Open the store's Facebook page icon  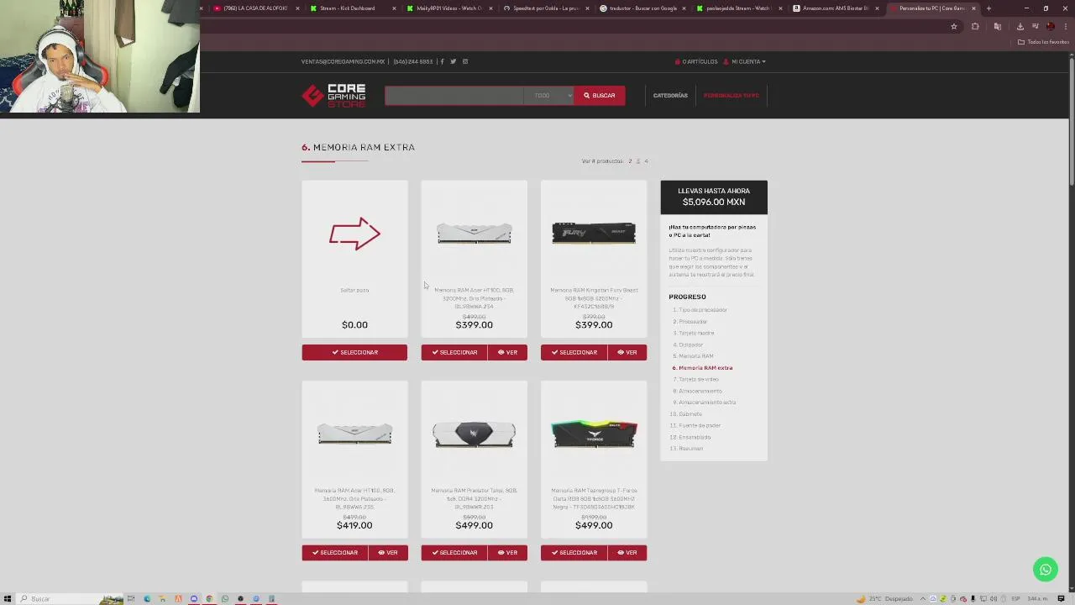click(x=442, y=61)
